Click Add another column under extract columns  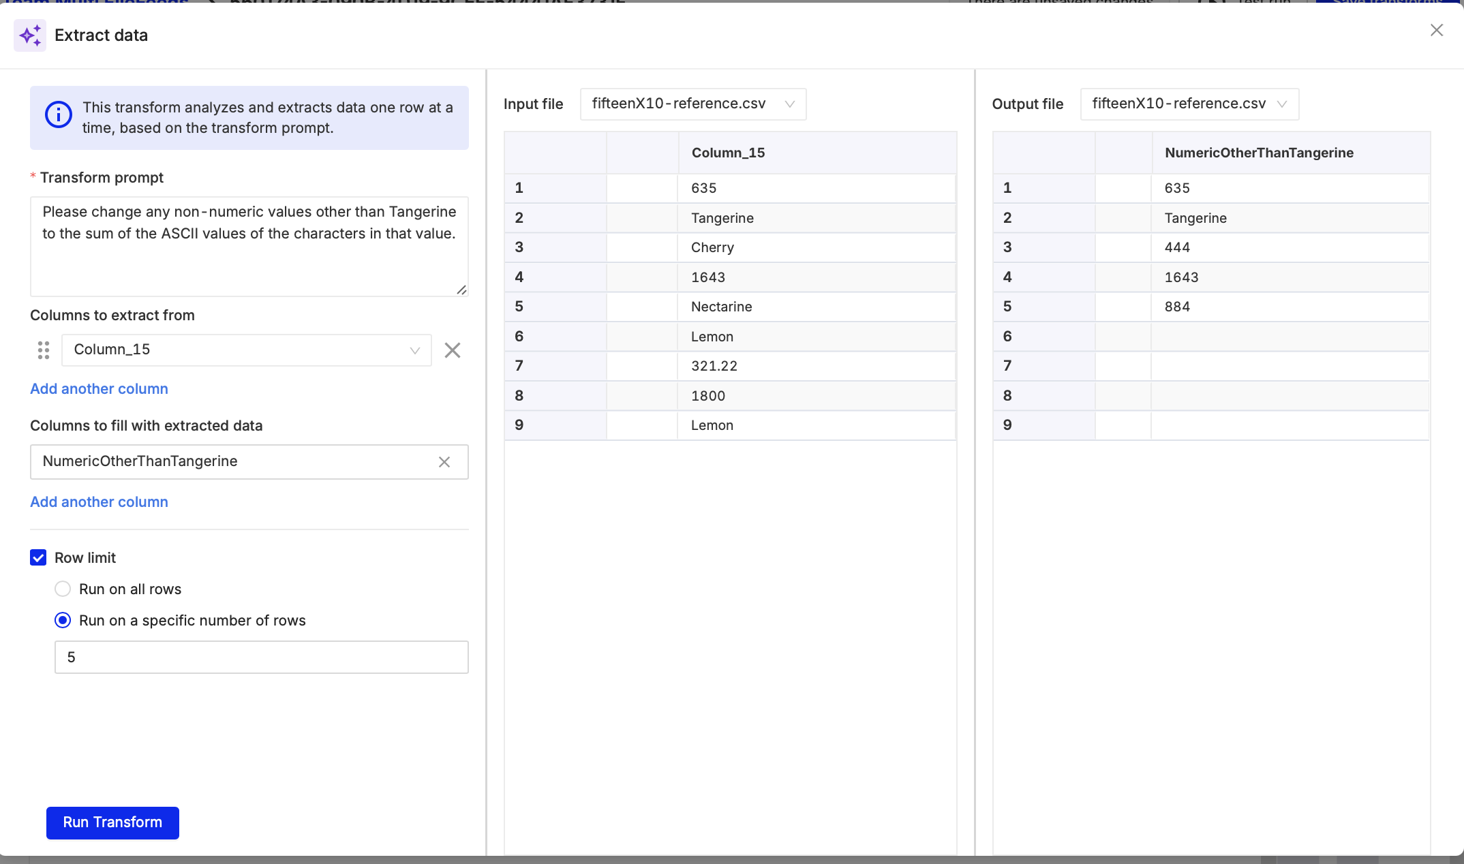pyautogui.click(x=99, y=388)
